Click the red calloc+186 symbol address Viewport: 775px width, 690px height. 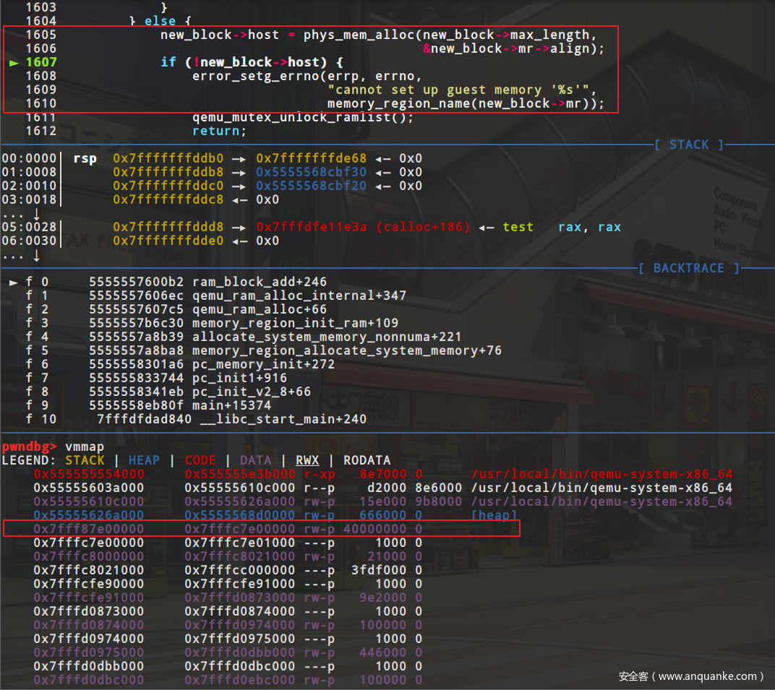click(x=363, y=227)
